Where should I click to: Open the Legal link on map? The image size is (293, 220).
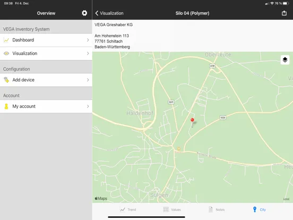[286, 199]
